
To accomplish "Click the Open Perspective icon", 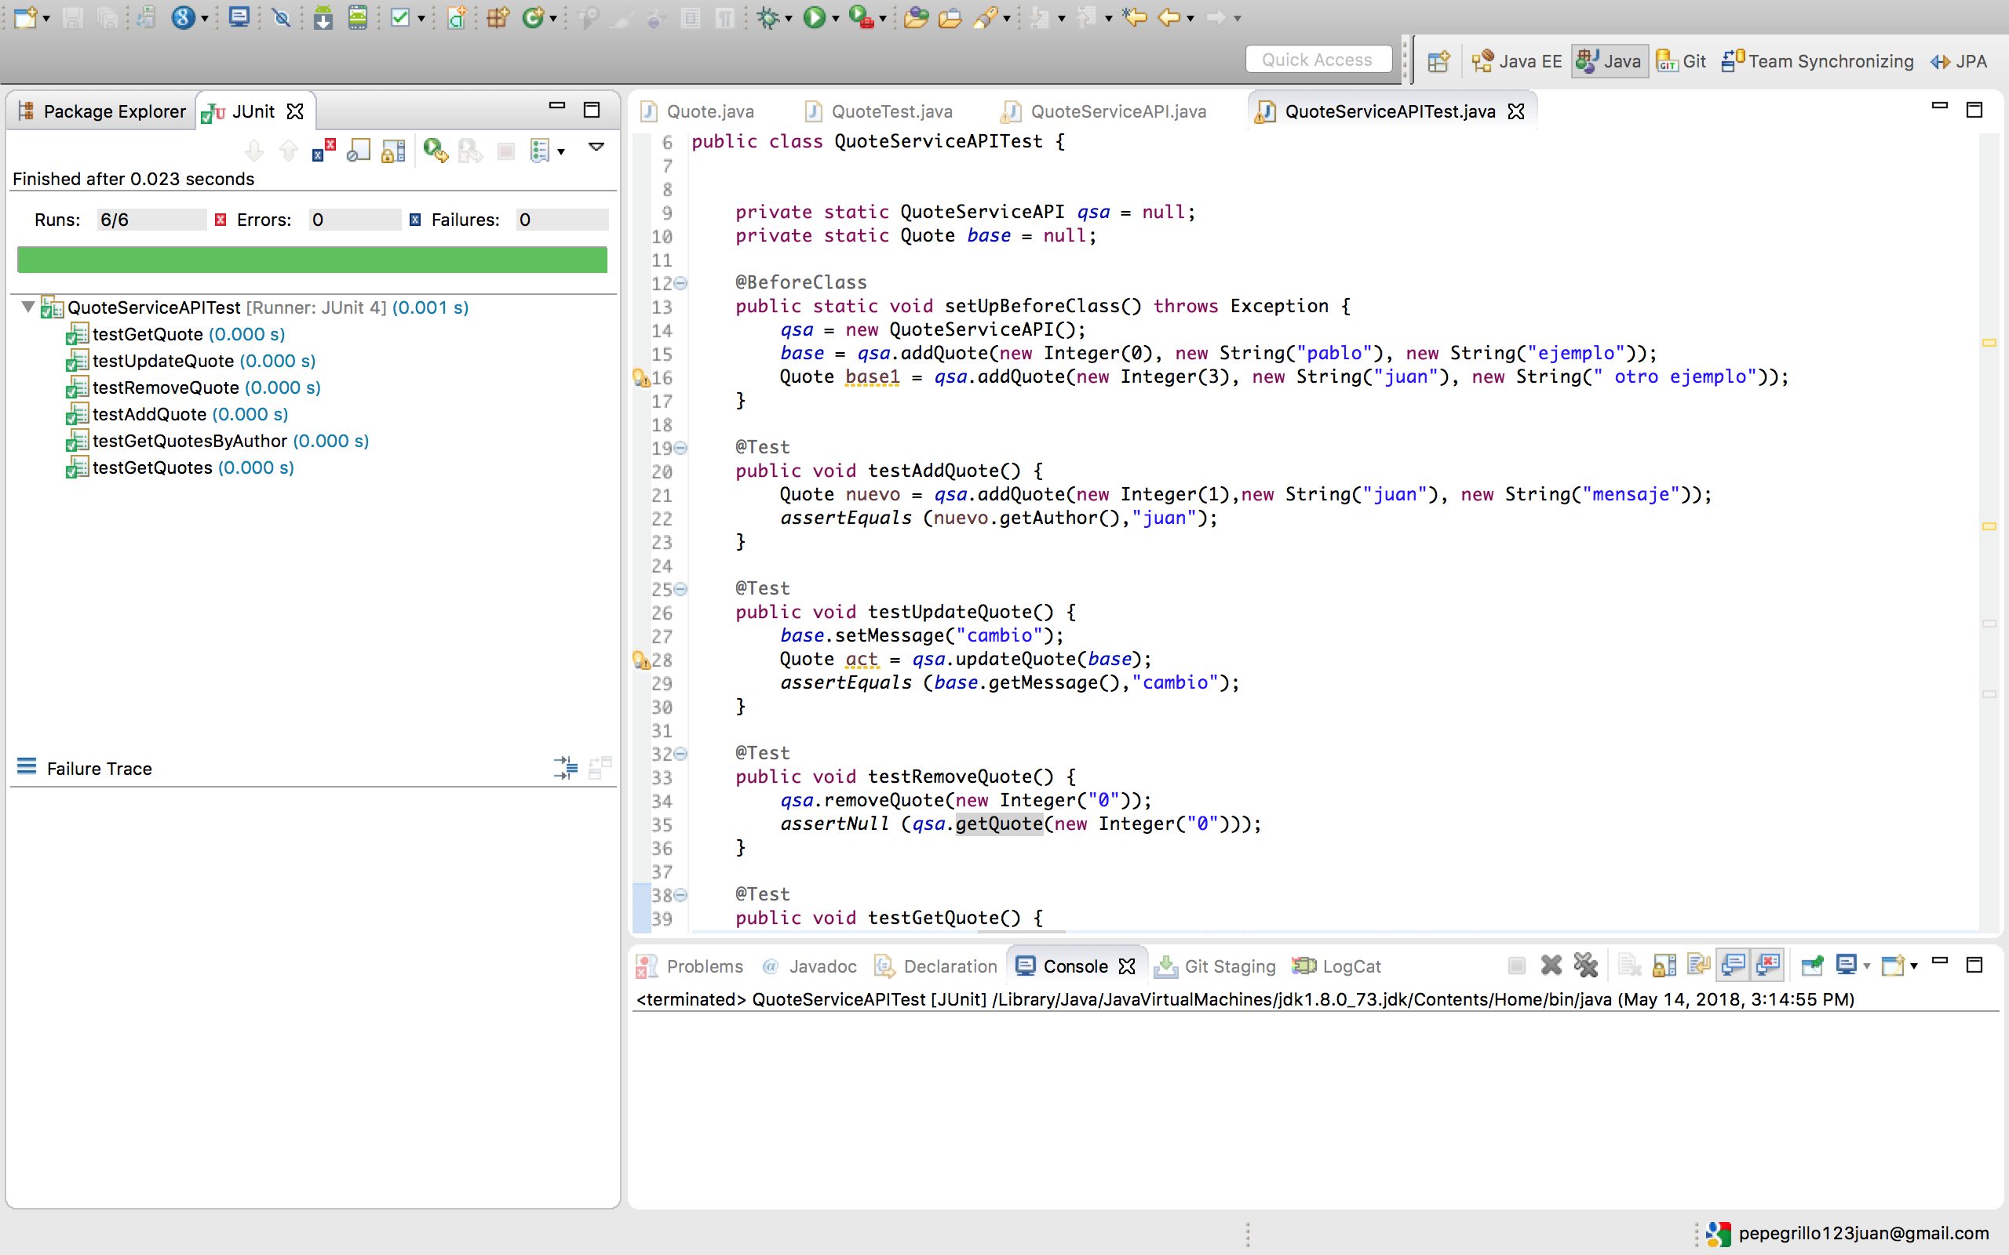I will click(x=1438, y=61).
